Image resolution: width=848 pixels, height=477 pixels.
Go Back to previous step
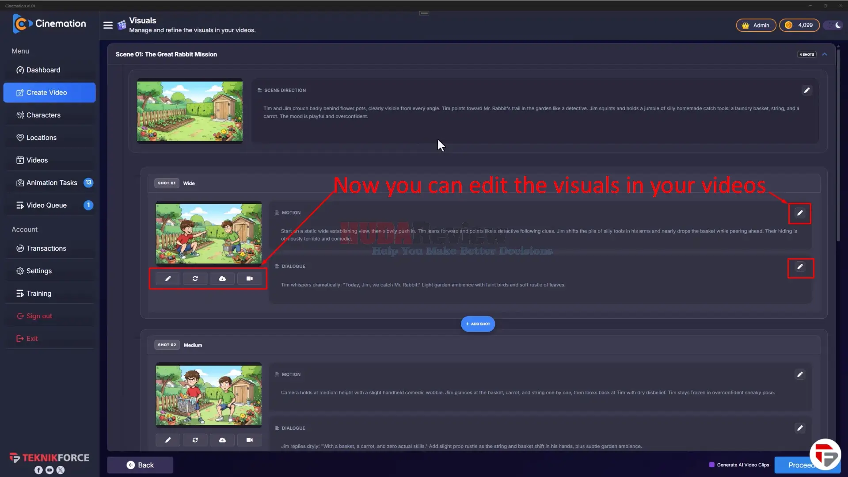pos(140,465)
